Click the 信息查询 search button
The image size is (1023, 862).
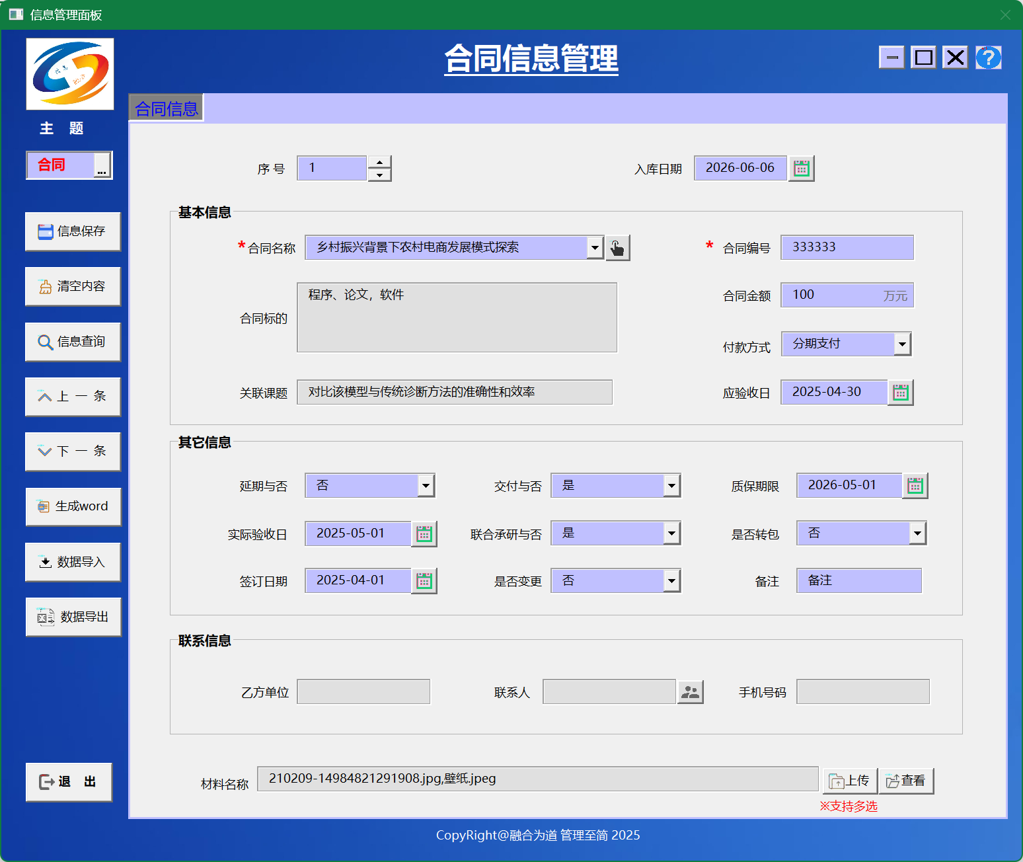pyautogui.click(x=73, y=342)
